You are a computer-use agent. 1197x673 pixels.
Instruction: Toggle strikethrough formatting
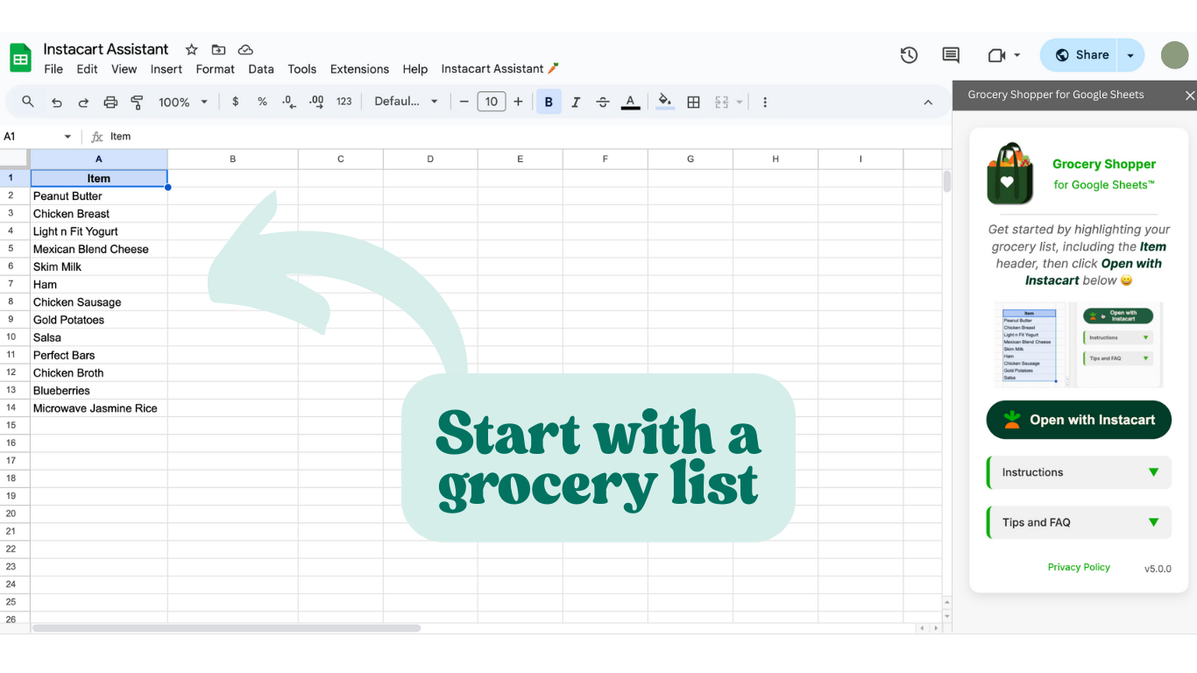pyautogui.click(x=603, y=102)
